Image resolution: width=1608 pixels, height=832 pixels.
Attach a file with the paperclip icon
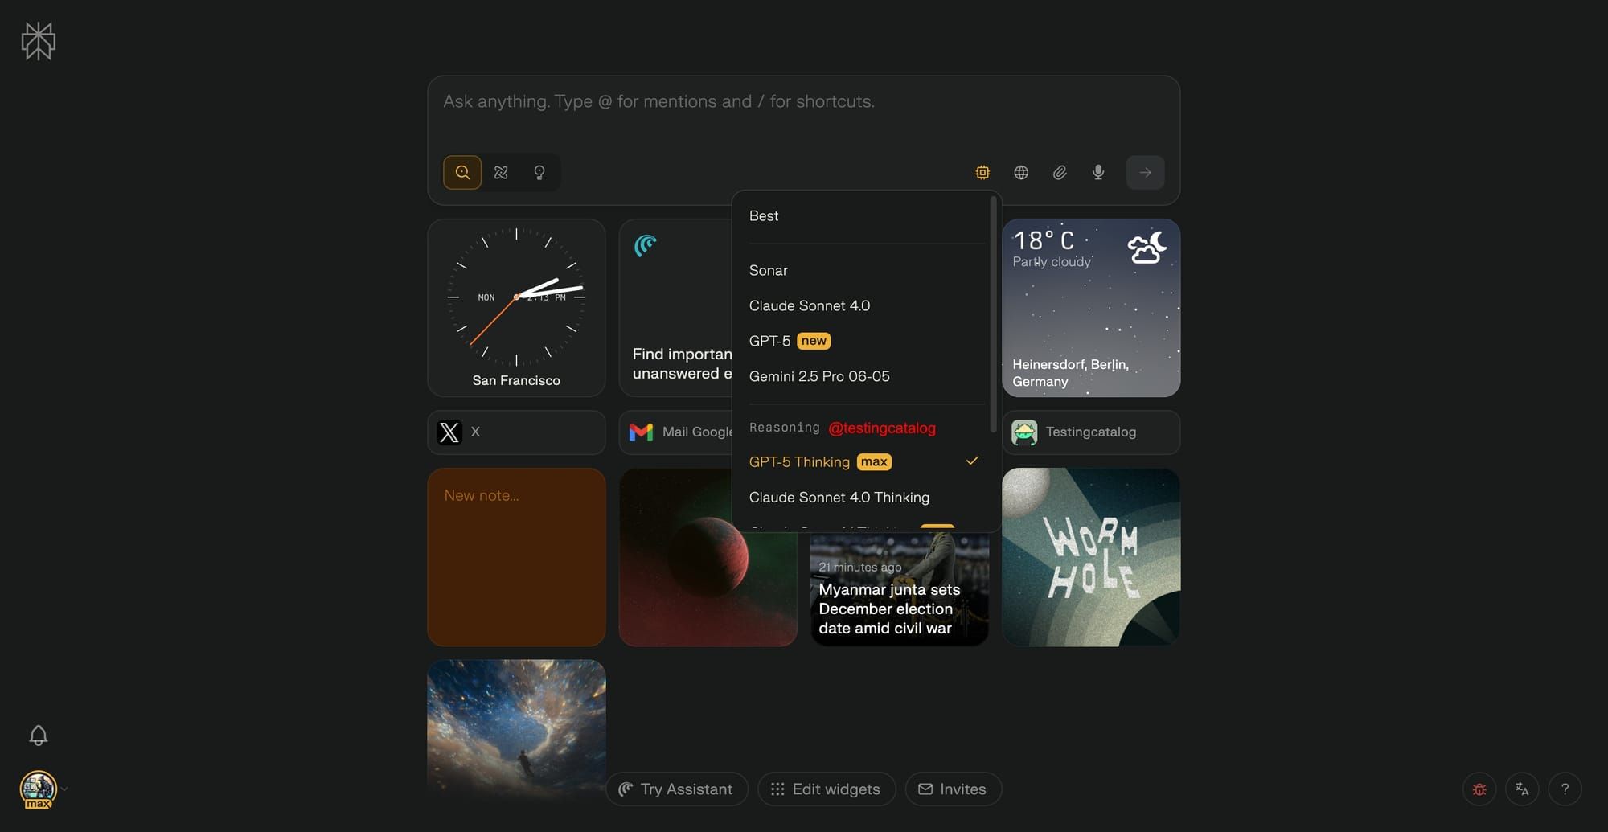(x=1060, y=172)
